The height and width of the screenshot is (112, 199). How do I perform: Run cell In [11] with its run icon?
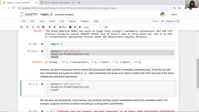point(42,51)
